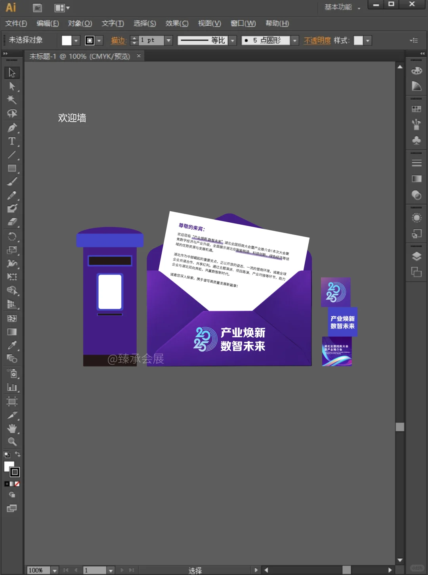Open the 5 点圆形 brush dropdown
The height and width of the screenshot is (575, 428).
tap(294, 40)
